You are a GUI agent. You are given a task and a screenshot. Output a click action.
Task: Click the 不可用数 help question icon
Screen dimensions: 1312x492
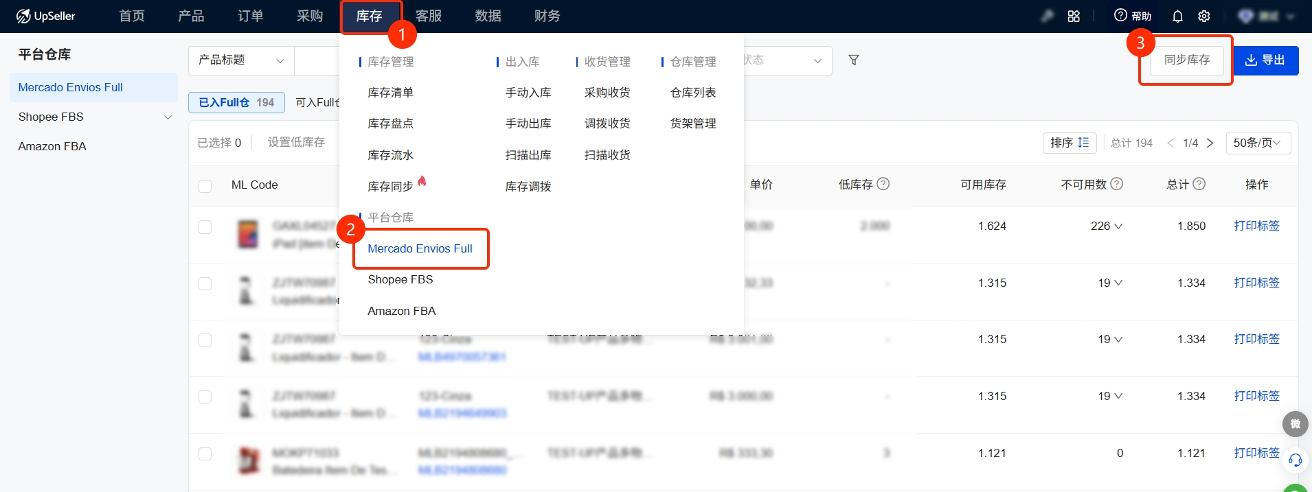(x=1117, y=184)
